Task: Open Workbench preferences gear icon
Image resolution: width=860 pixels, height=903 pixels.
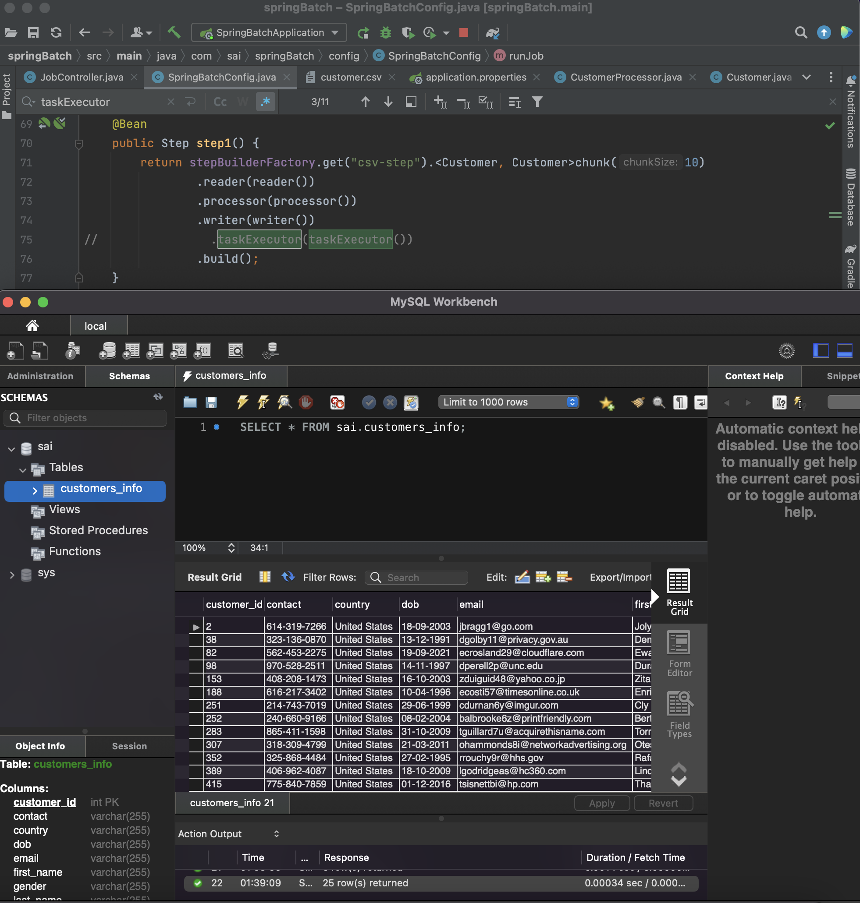Action: 787,351
